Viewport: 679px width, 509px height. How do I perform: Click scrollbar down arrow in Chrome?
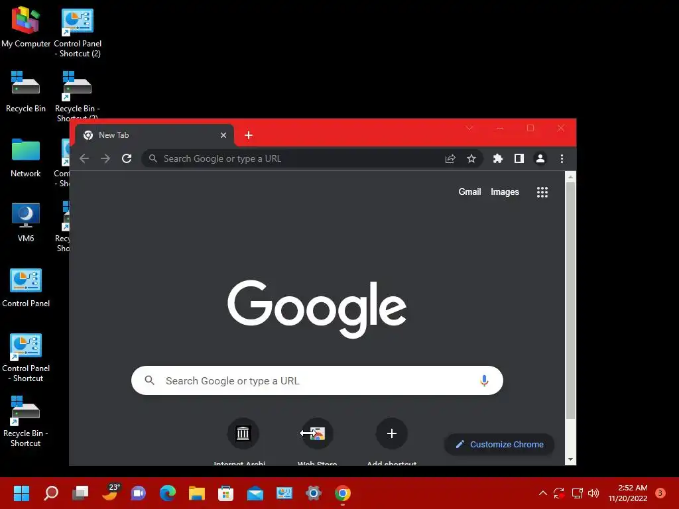coord(571,459)
